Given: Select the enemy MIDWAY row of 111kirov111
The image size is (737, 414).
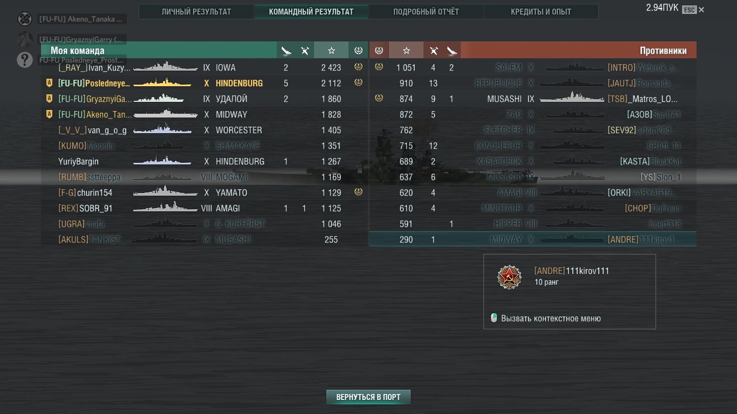Looking at the screenshot, I should coord(533,239).
